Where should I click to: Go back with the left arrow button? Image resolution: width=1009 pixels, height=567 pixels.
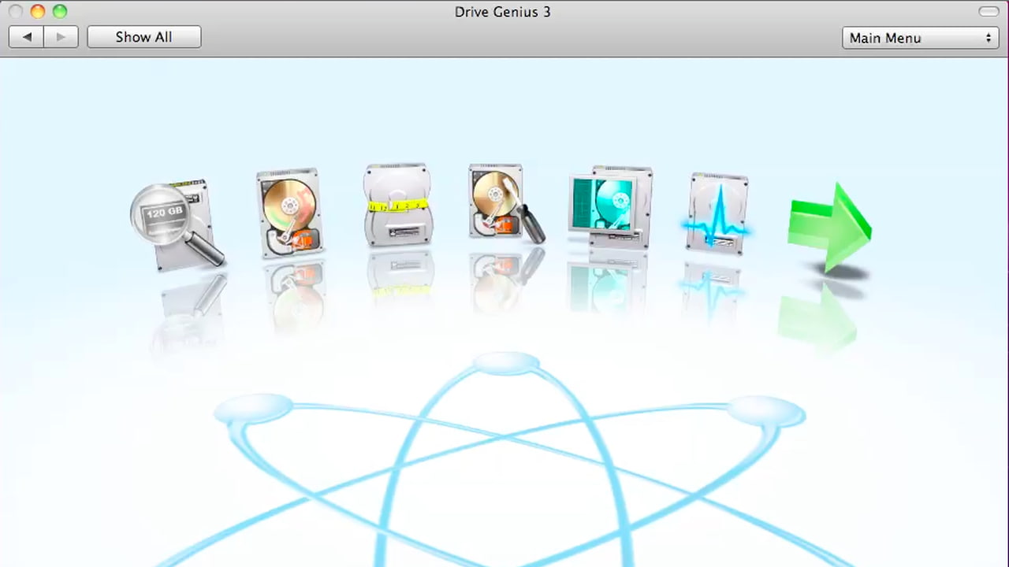(27, 37)
